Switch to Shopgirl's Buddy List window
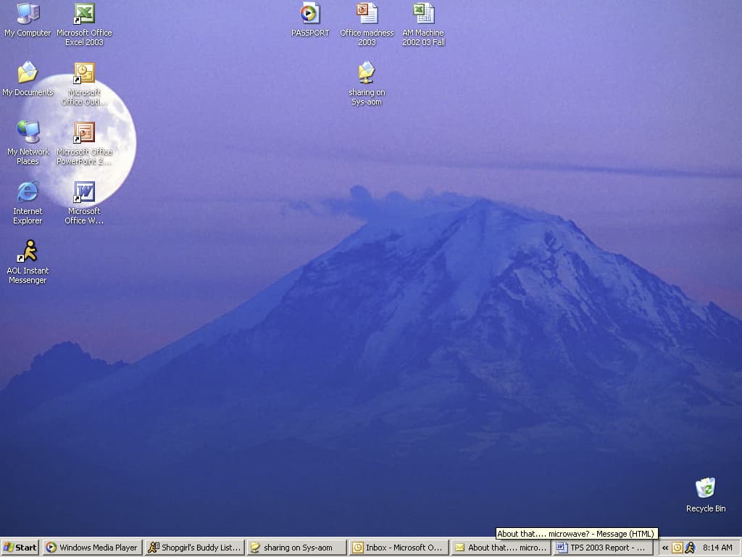 coord(194,548)
